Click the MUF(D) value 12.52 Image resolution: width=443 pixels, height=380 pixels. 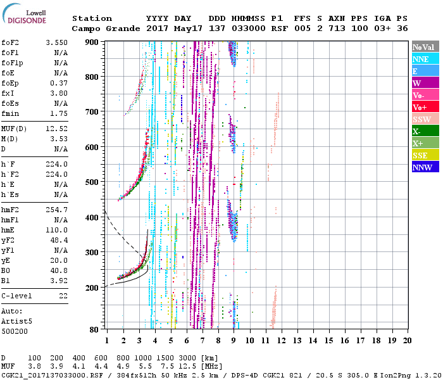click(56, 129)
